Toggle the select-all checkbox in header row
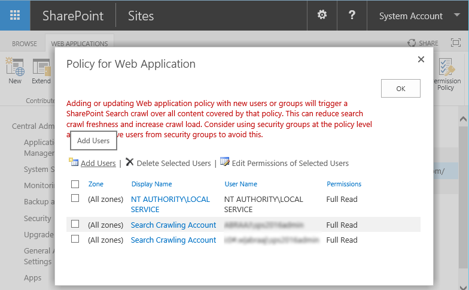 [x=75, y=184]
